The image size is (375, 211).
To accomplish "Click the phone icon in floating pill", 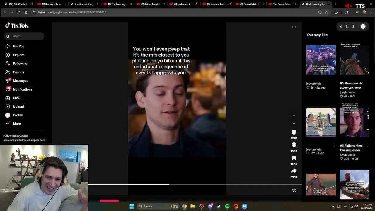I will click(x=347, y=26).
